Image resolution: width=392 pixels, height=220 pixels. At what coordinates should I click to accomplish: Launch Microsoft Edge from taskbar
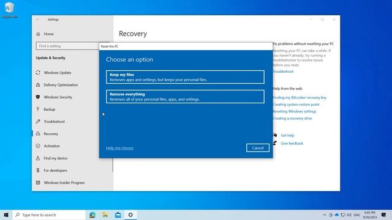point(92,215)
